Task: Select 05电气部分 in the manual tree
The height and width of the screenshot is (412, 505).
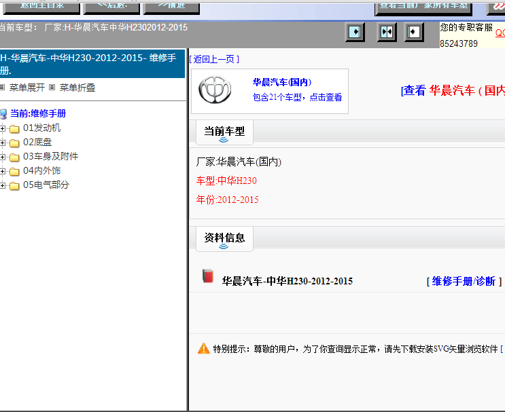Action: 46,185
